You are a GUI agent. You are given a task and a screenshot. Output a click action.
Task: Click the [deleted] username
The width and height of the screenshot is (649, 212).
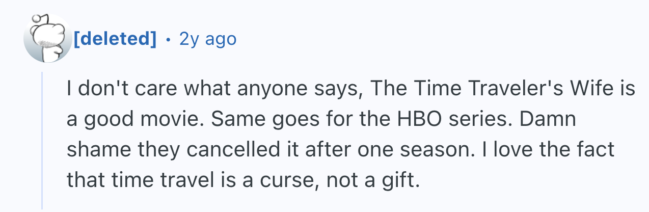point(115,39)
